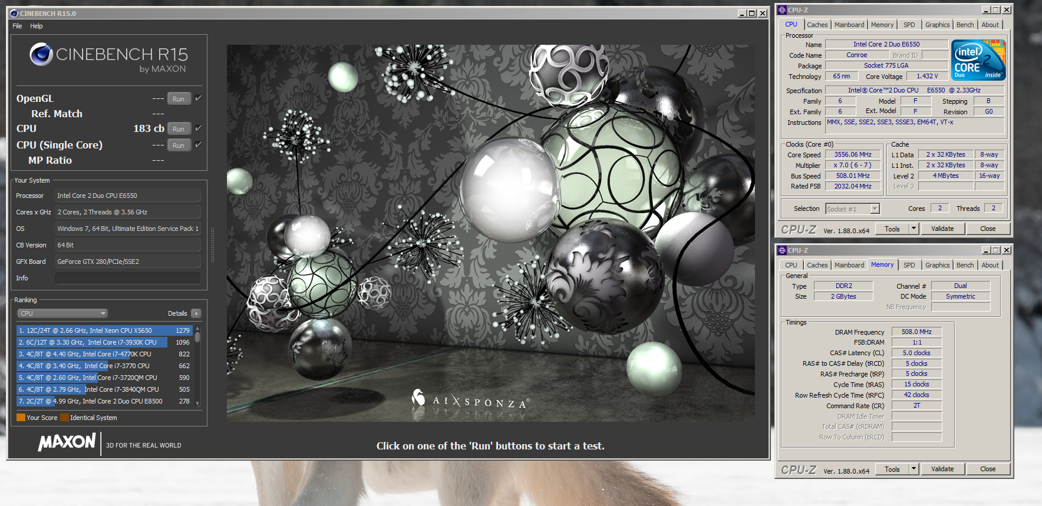The image size is (1042, 506).
Task: Click the Processor field Intel Core 2 Duo CPU E6550
Action: (128, 196)
